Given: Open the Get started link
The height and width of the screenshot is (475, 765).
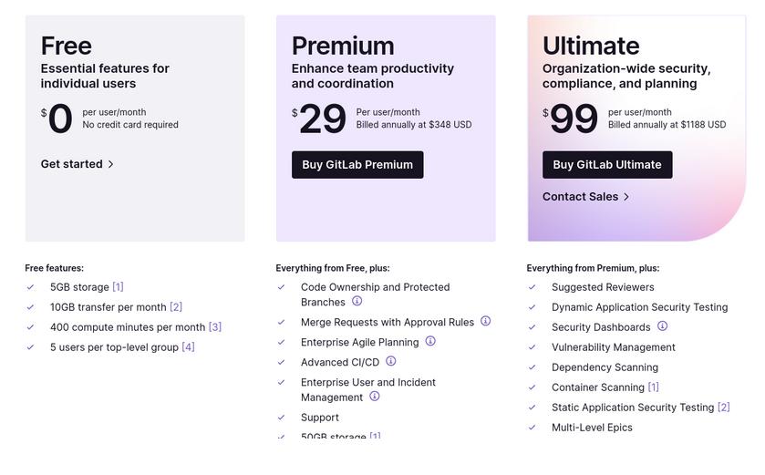Looking at the screenshot, I should [72, 164].
